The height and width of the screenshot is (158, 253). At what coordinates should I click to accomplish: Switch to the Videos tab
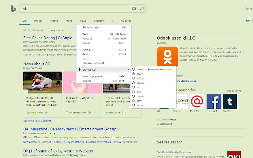coord(54,21)
